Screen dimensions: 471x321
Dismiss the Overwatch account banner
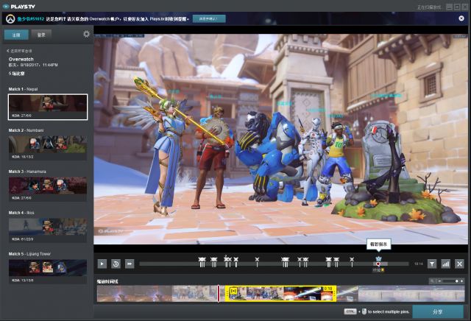coord(461,18)
